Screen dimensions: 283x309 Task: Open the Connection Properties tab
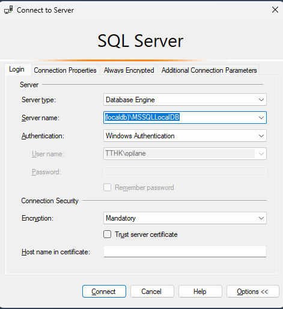[65, 70]
